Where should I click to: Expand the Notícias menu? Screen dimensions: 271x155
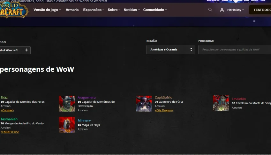pos(132,10)
